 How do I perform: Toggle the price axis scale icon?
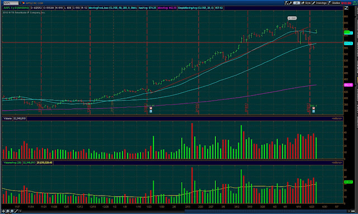pyautogui.click(x=346, y=8)
